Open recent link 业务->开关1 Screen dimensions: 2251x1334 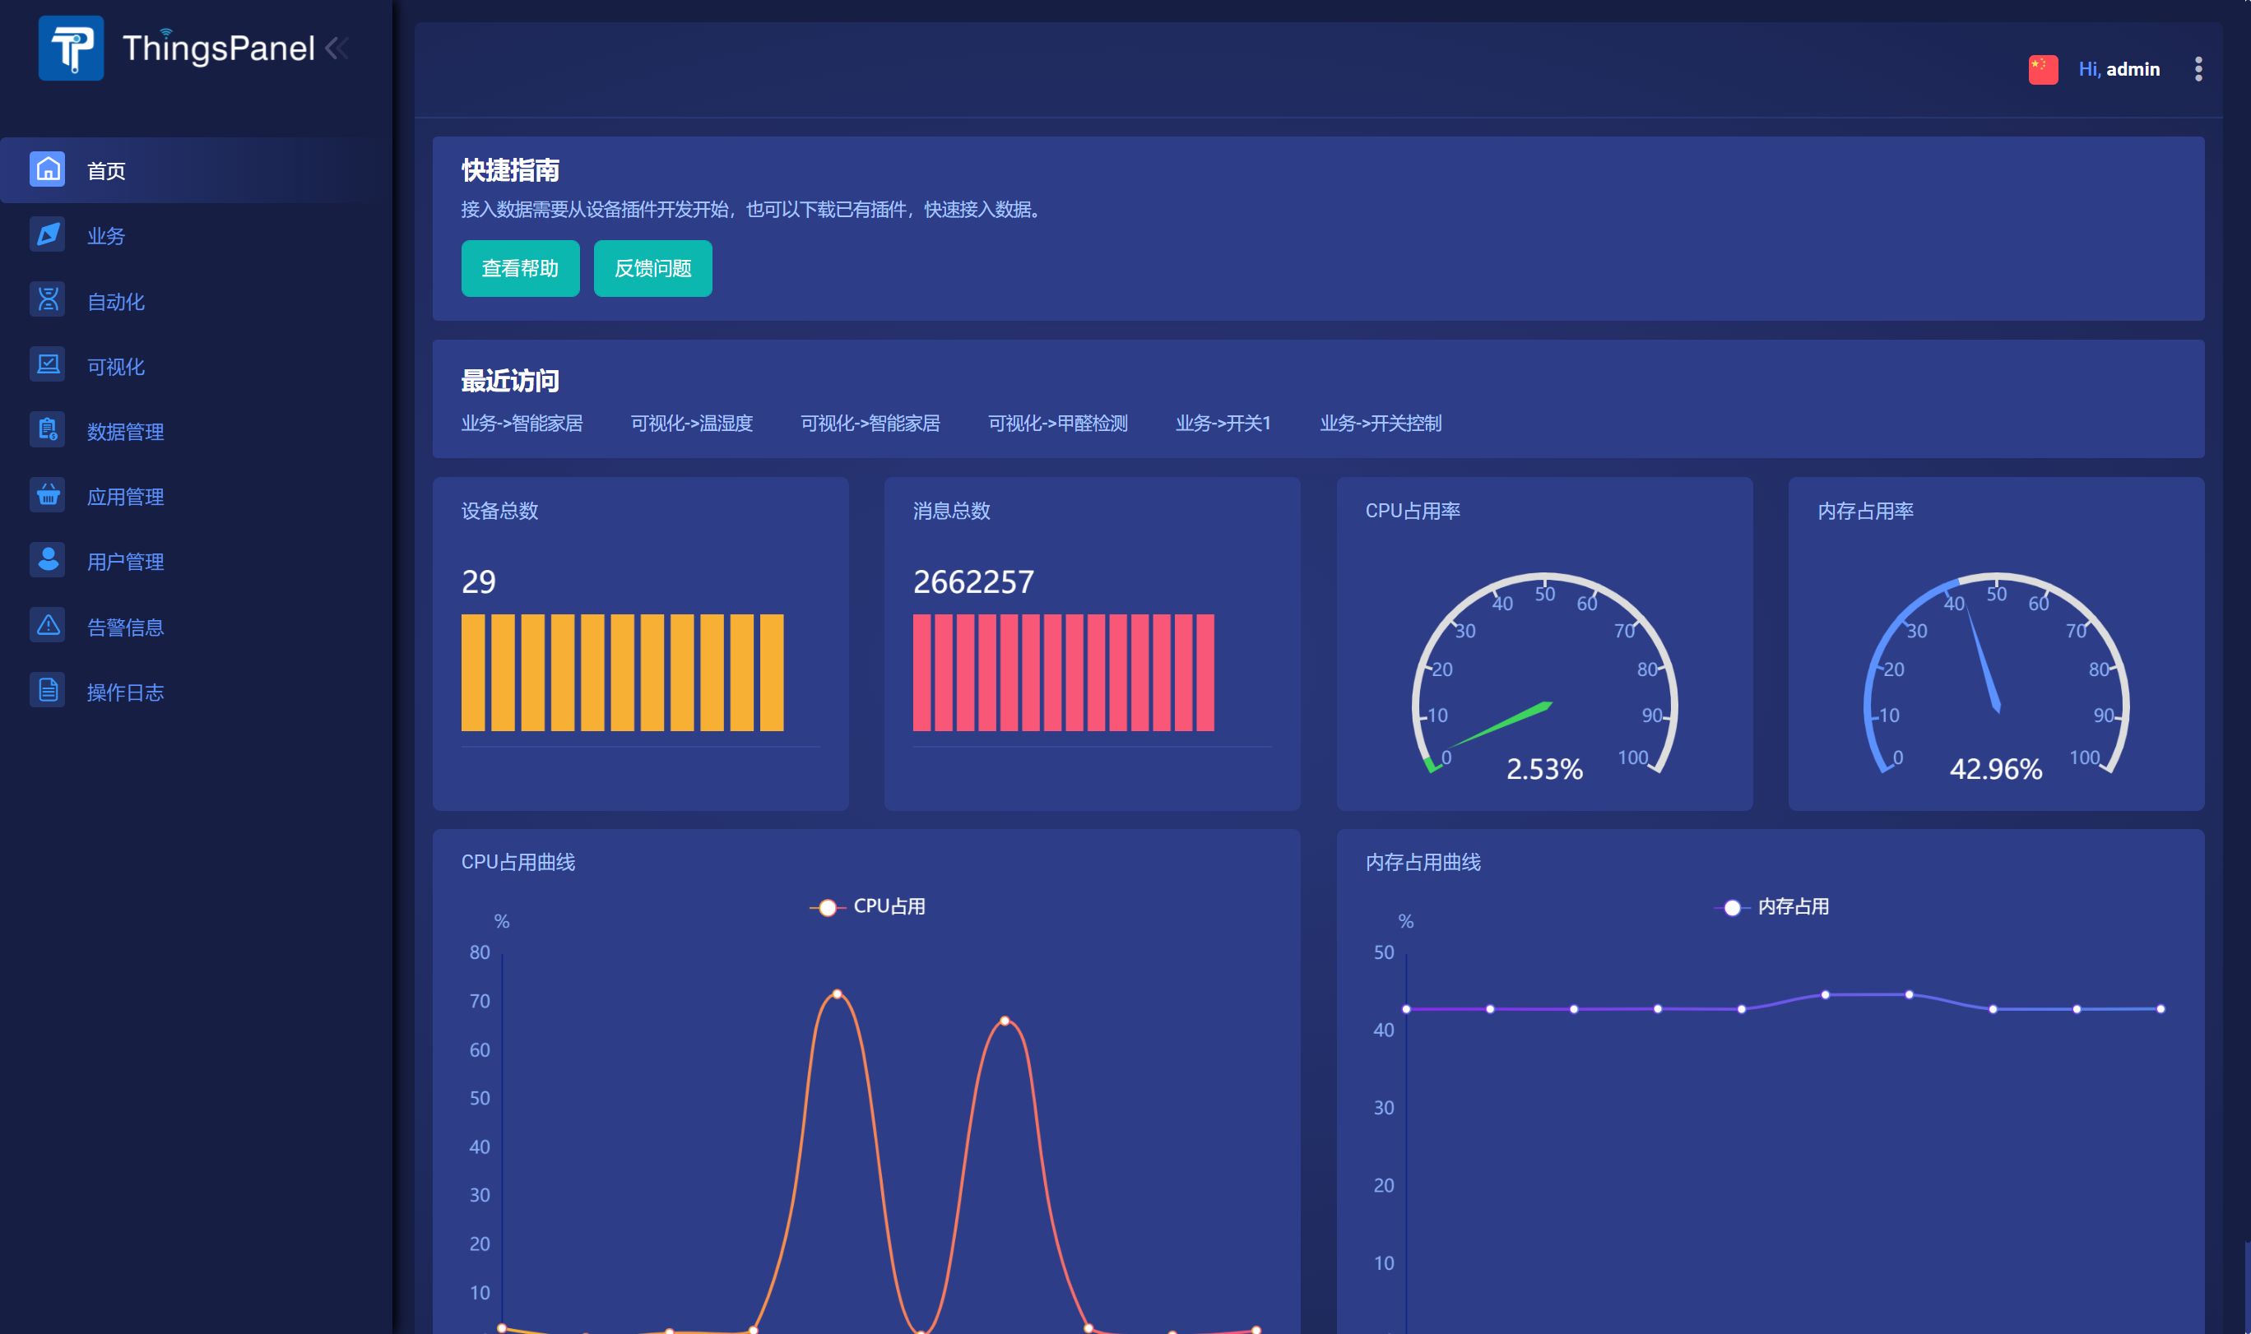[x=1223, y=423]
